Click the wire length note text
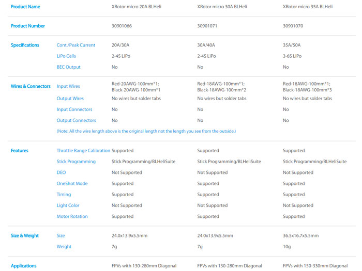Screen dimensions: 362x271 pyautogui.click(x=146, y=131)
